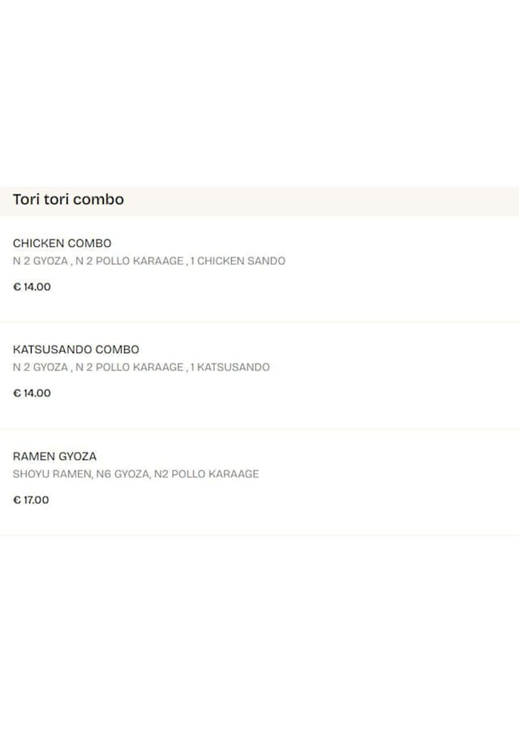Select the N6 GYOZA ingredient text
The image size is (519, 734).
[x=122, y=474]
